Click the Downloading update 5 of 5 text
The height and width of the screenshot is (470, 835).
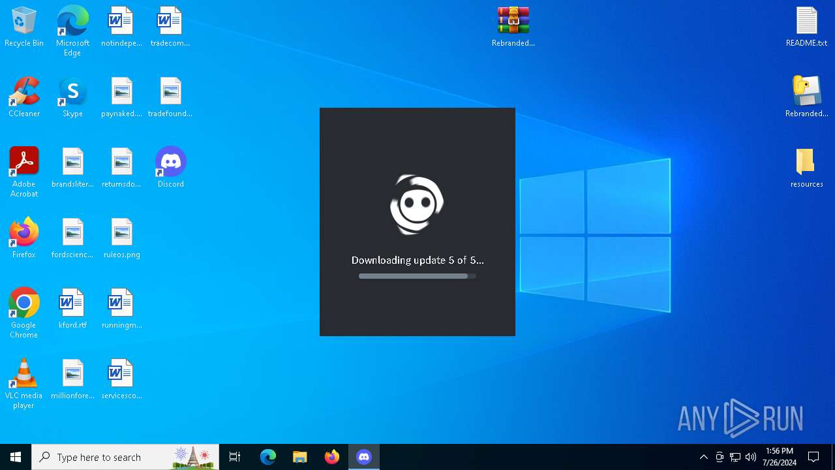(x=417, y=260)
